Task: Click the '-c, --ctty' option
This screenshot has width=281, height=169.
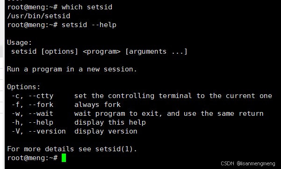Action: 32,96
